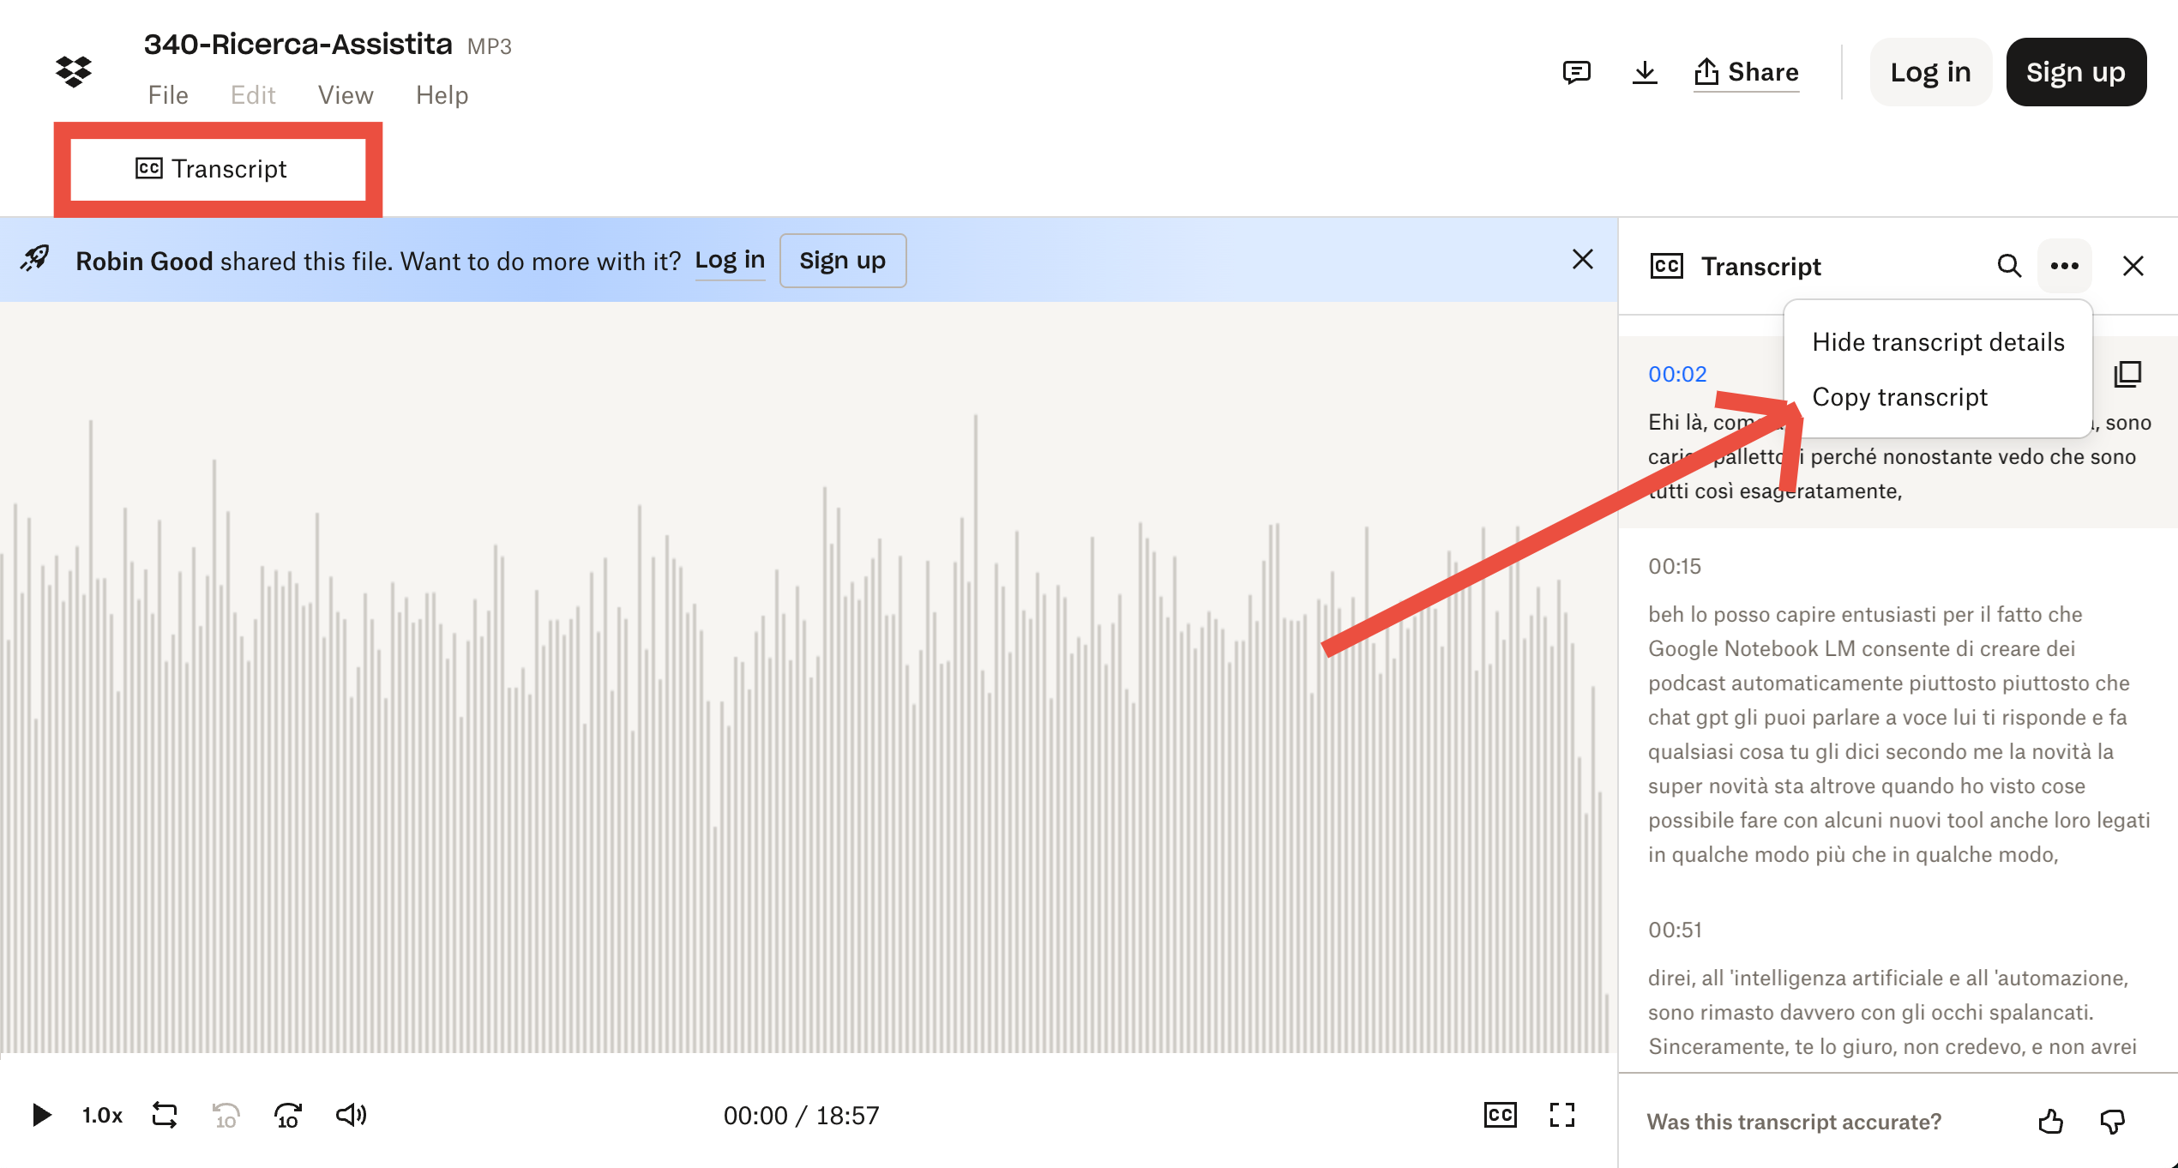
Task: Change the 1.0x playback speed
Action: [102, 1115]
